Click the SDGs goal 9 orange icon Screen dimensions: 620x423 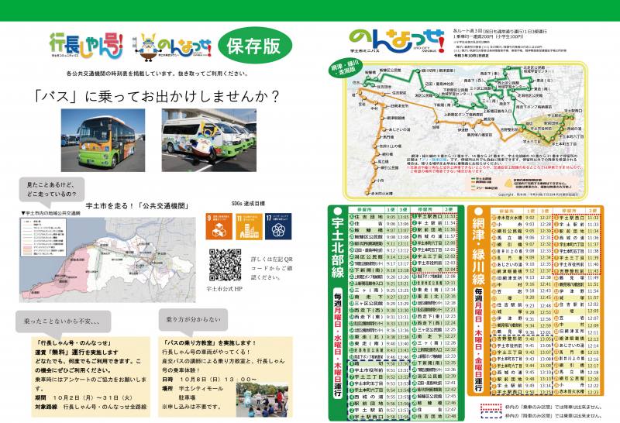(219, 226)
